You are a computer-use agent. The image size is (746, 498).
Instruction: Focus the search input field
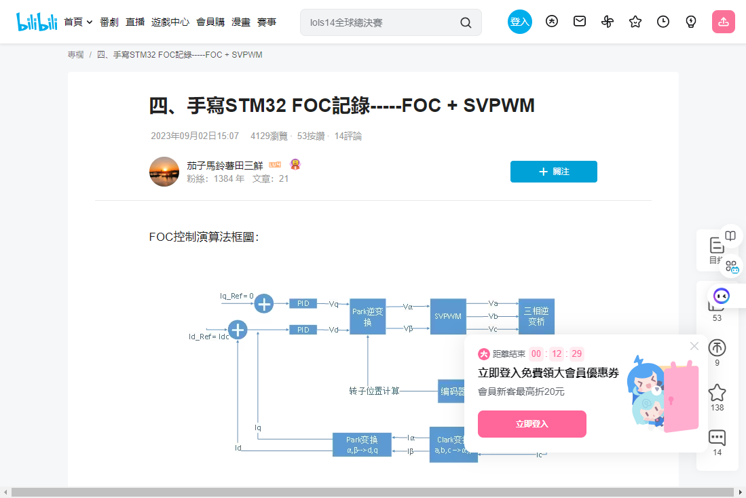381,22
